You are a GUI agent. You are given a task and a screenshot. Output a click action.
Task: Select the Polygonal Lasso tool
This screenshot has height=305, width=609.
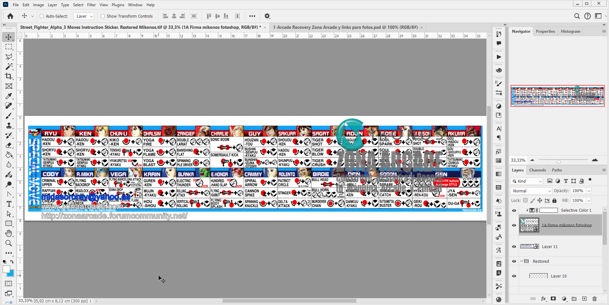click(x=9, y=57)
